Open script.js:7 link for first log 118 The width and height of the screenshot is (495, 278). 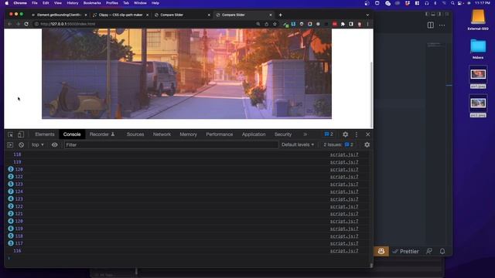point(344,154)
